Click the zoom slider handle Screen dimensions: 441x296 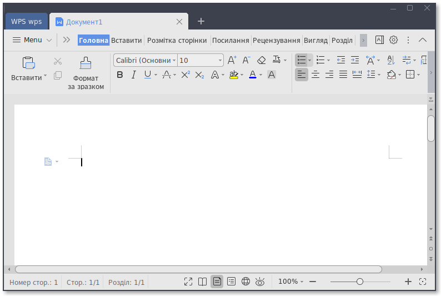click(x=360, y=282)
